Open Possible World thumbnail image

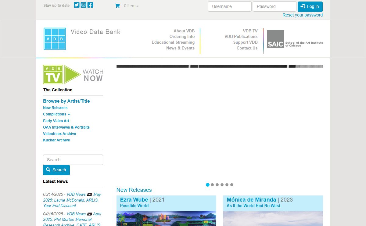pos(166,218)
